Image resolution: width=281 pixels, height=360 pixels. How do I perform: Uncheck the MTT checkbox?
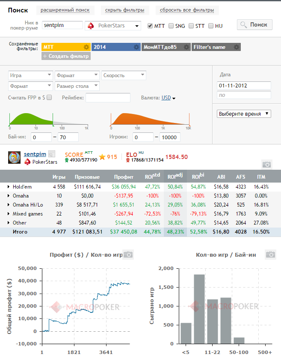[150, 26]
